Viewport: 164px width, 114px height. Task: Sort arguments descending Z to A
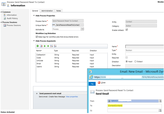coord(55,46)
